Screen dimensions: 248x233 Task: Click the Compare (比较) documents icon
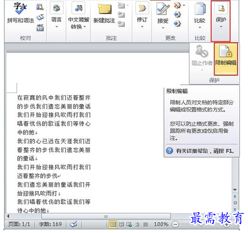[x=200, y=8]
